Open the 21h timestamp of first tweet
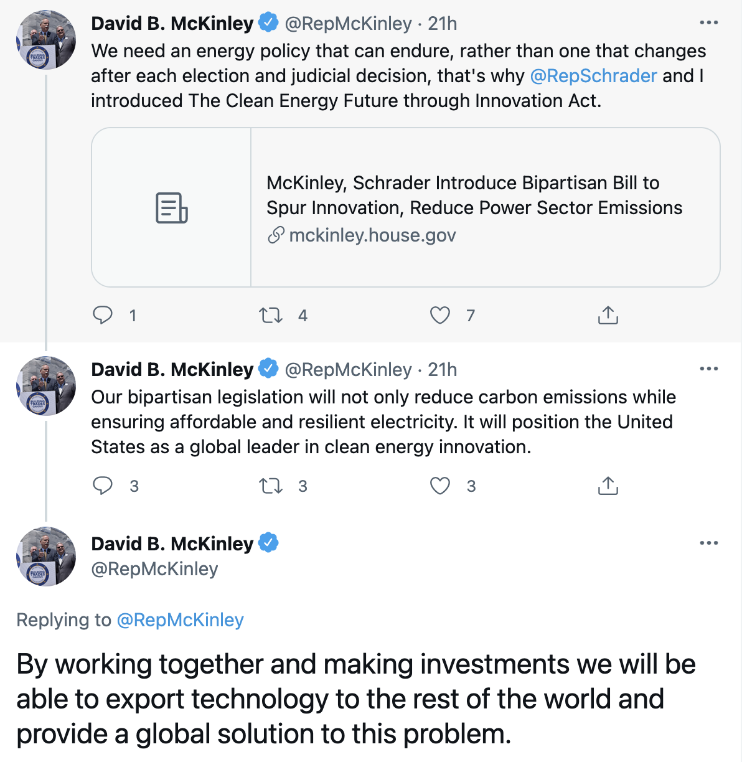This screenshot has height=762, width=742. (443, 24)
